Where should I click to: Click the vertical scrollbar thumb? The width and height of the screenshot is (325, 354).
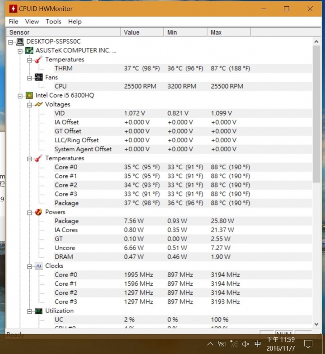pyautogui.click(x=316, y=114)
